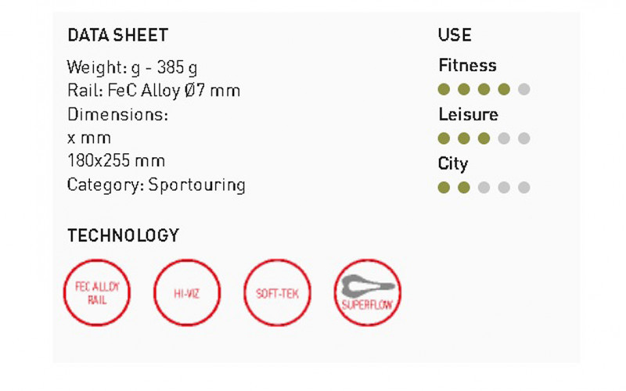
Task: Click the Fitness label
Action: pyautogui.click(x=467, y=66)
